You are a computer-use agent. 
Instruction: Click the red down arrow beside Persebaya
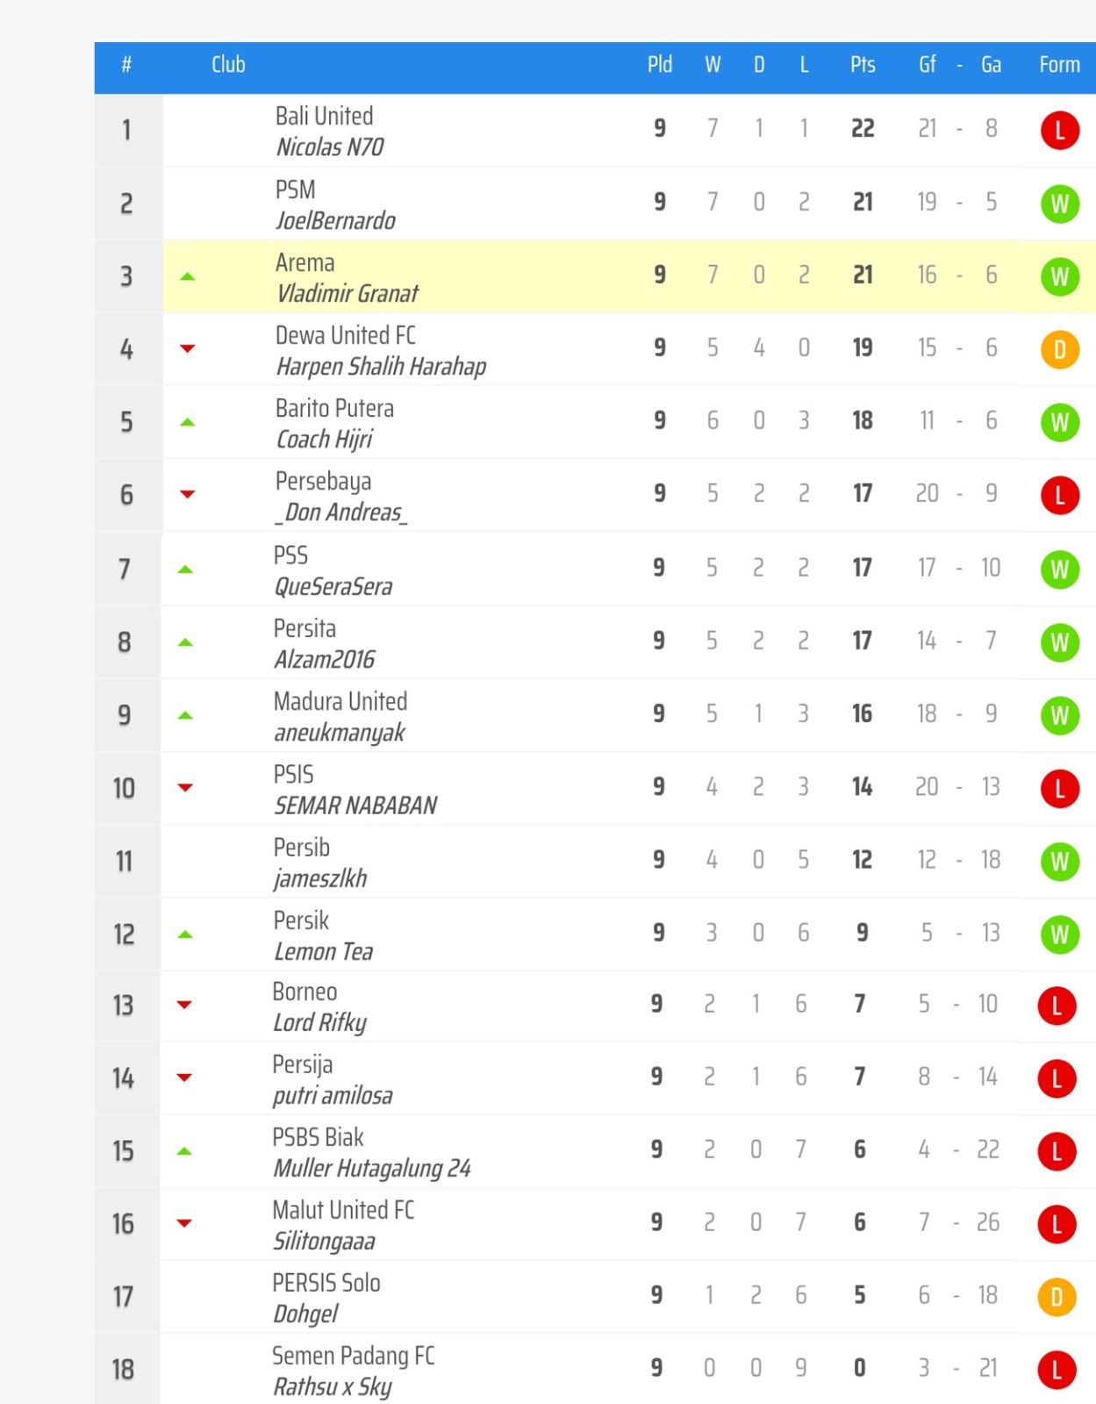coord(187,494)
